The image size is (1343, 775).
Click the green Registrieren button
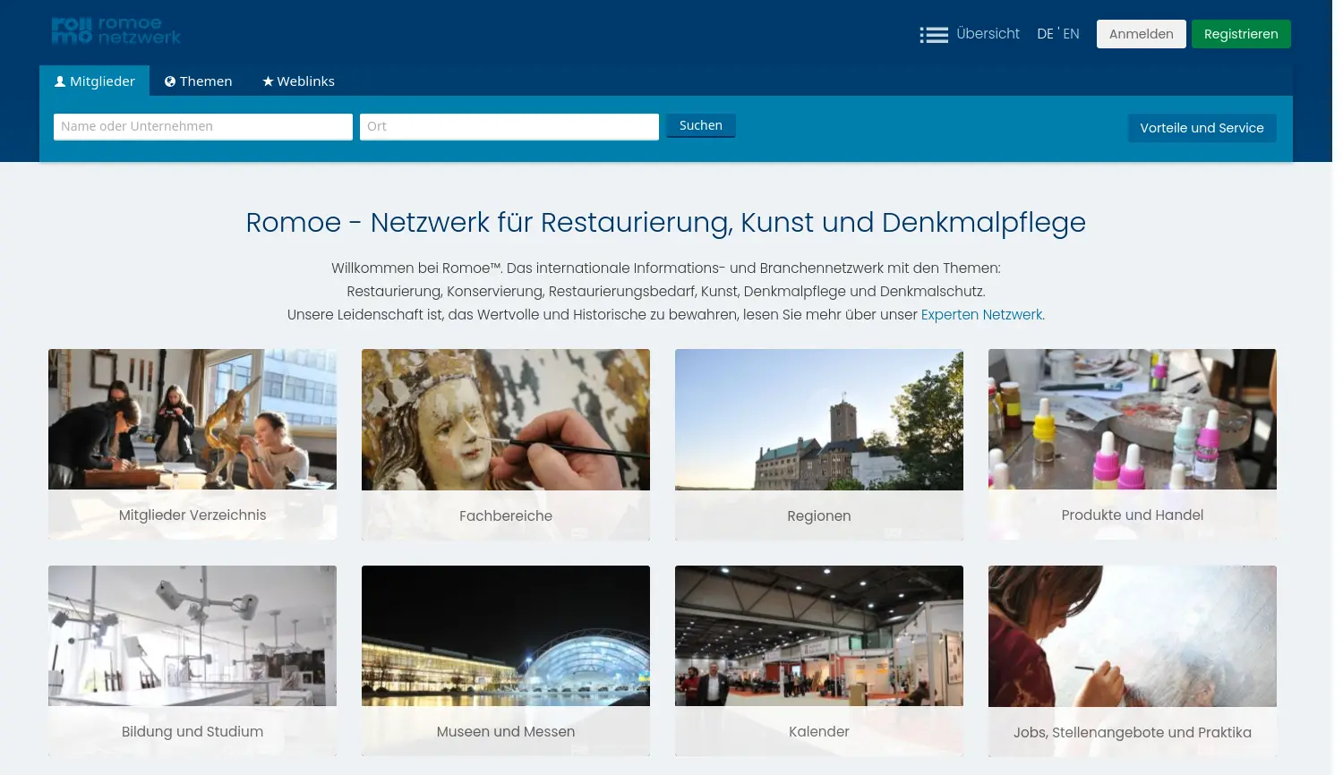pyautogui.click(x=1241, y=34)
